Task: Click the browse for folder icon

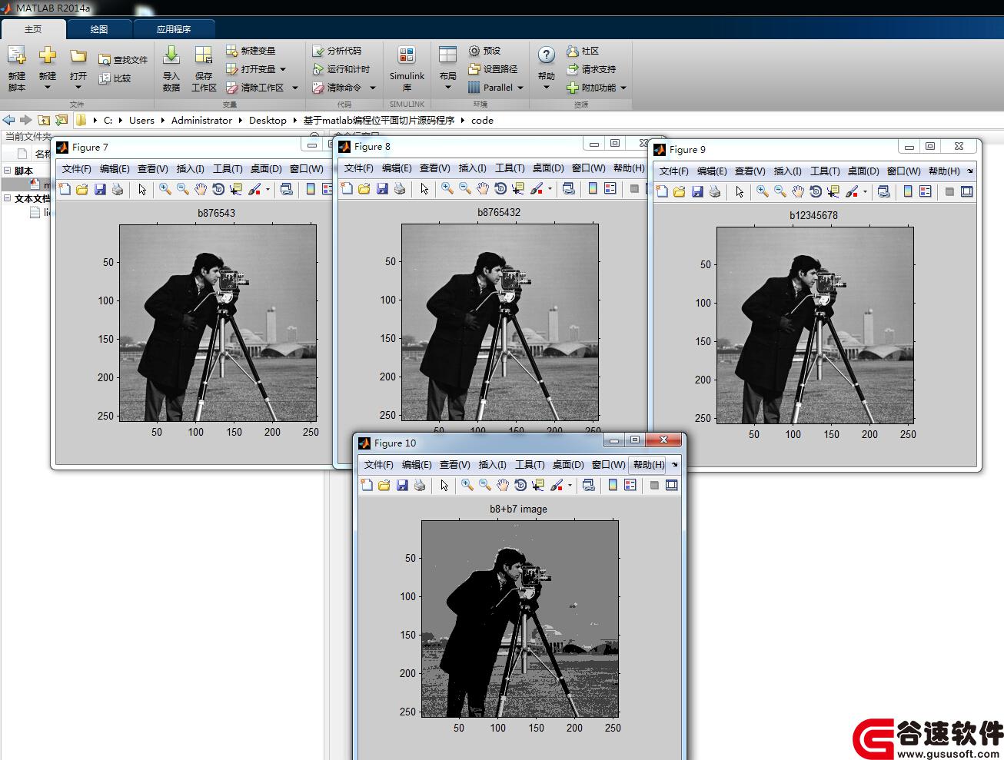Action: point(62,120)
